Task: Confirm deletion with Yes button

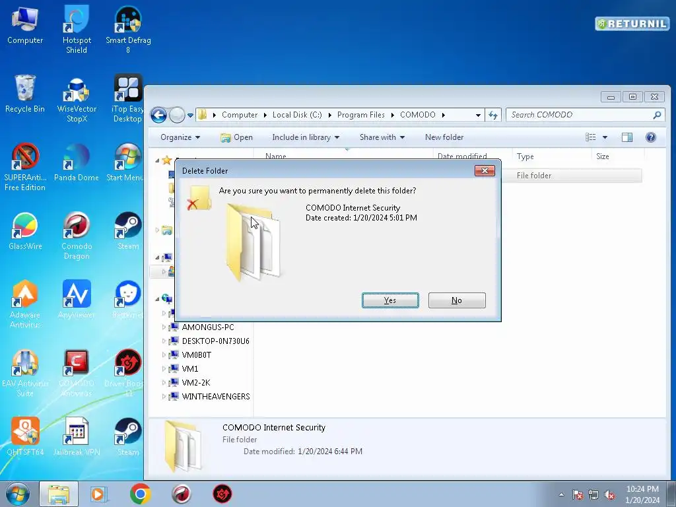Action: coord(390,300)
